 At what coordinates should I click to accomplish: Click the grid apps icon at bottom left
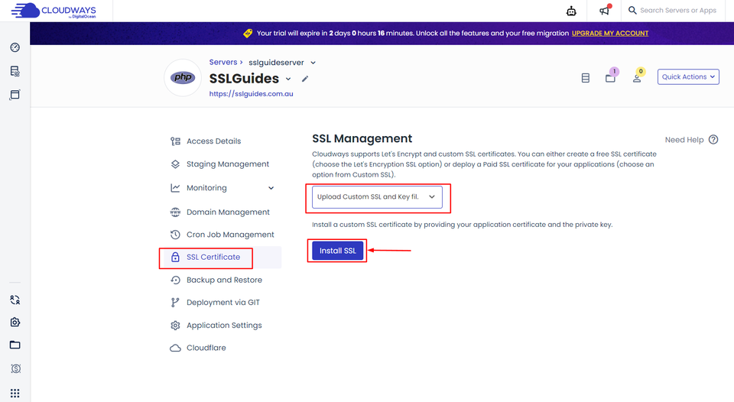[15, 393]
